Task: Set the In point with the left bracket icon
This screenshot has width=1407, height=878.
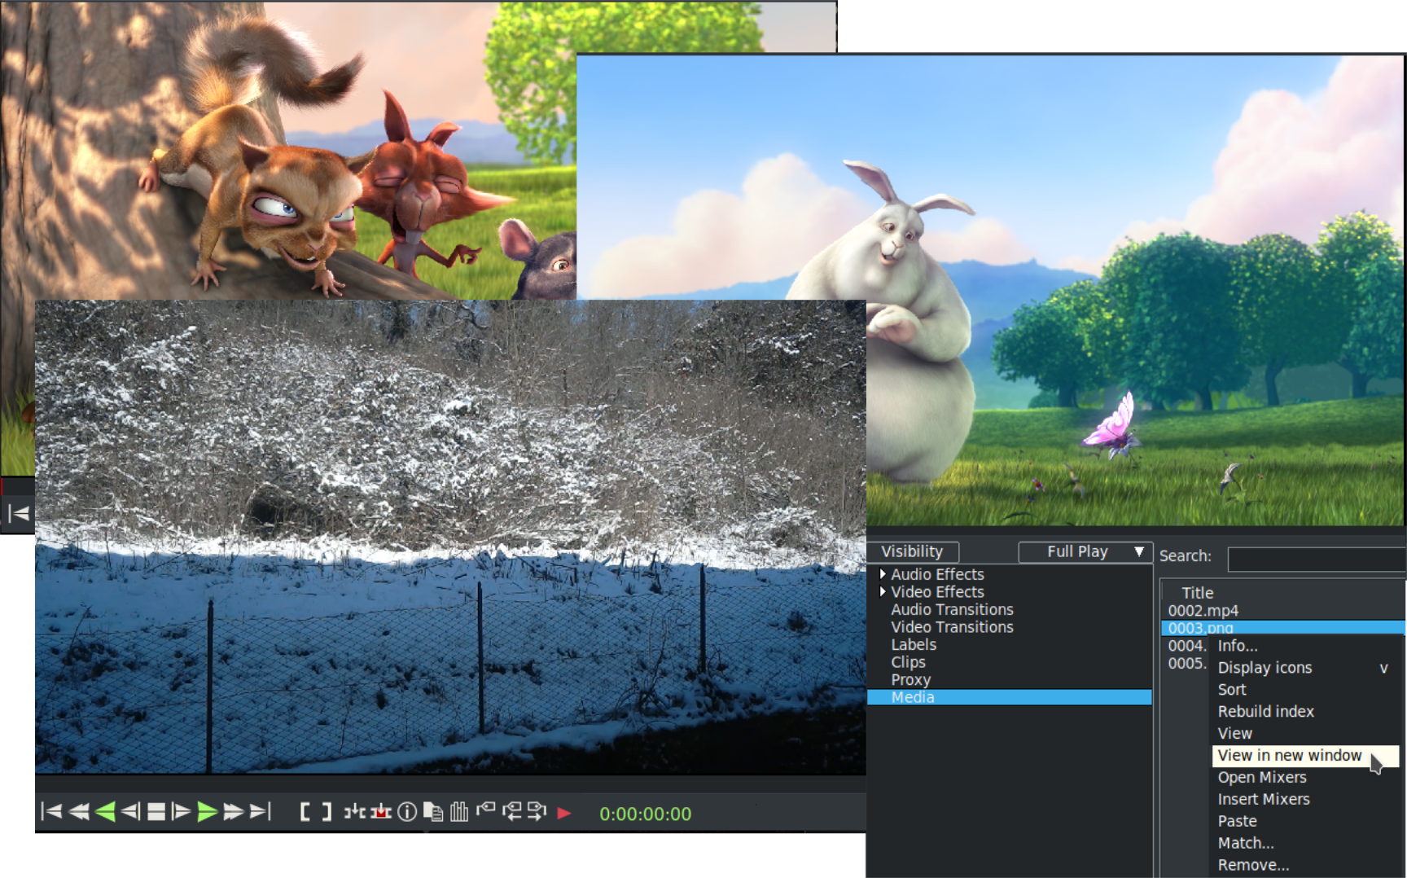Action: click(x=307, y=811)
